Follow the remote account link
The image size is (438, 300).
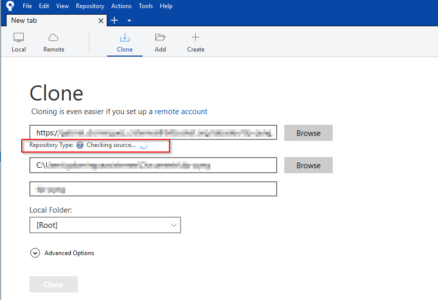point(181,112)
